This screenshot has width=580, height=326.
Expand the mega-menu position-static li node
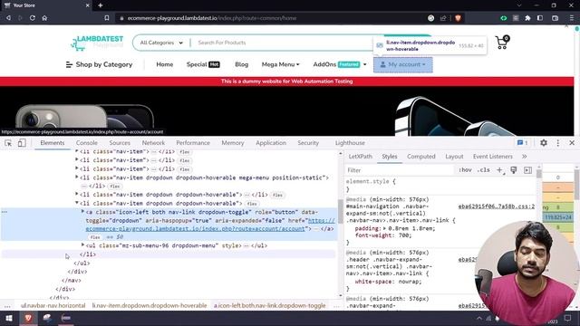point(77,177)
